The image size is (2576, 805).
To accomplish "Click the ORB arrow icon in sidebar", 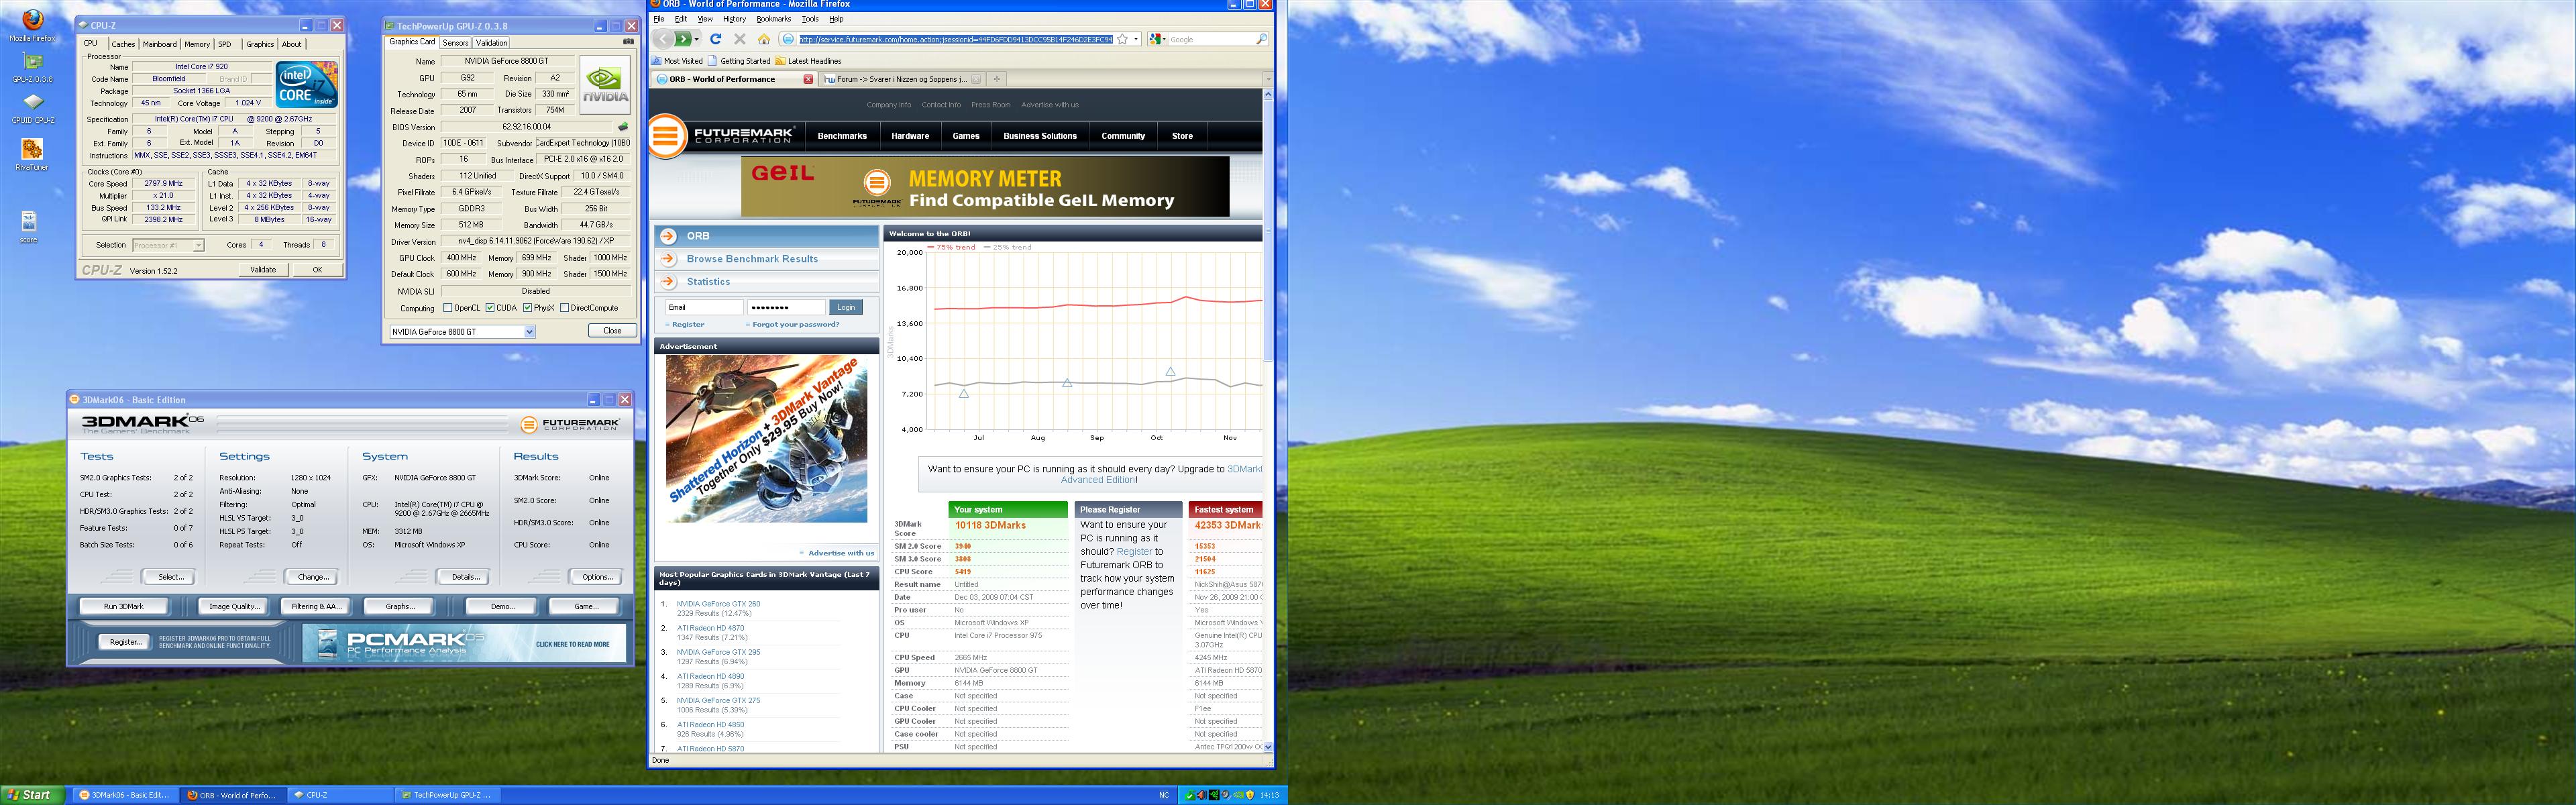I will [668, 236].
